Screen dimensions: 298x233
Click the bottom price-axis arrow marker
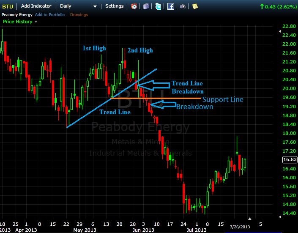(x=280, y=217)
